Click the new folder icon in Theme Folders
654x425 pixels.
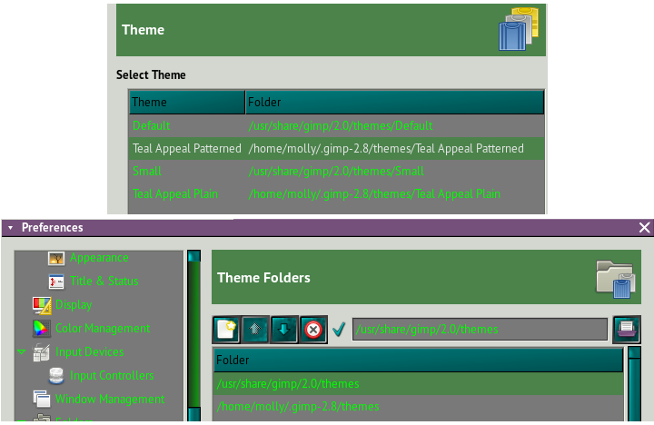click(x=226, y=330)
